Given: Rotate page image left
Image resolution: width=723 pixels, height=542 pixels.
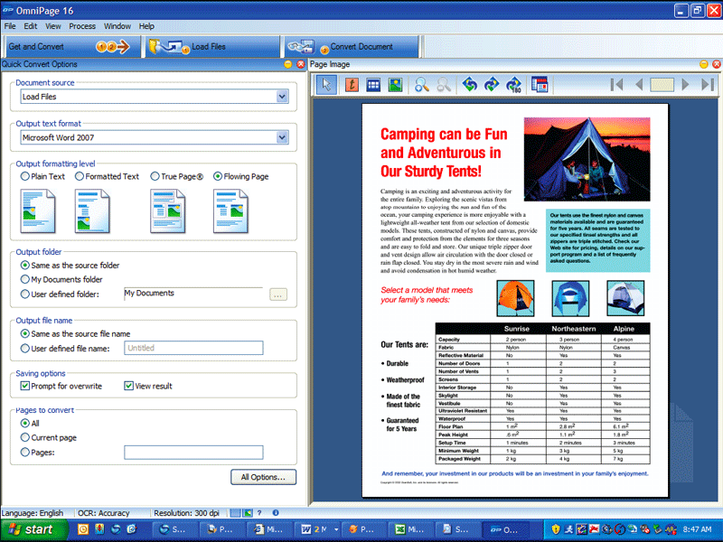Looking at the screenshot, I should 469,84.
